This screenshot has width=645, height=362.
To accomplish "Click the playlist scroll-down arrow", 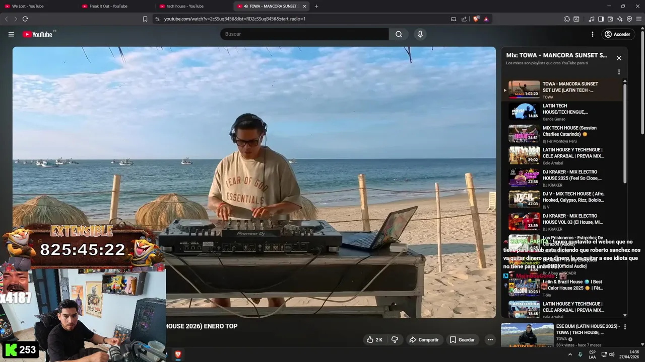I will (x=625, y=315).
